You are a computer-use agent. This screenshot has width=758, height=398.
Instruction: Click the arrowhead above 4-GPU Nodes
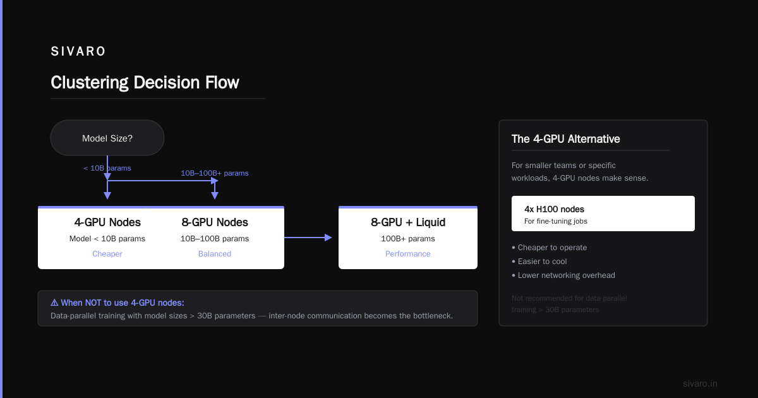(107, 196)
